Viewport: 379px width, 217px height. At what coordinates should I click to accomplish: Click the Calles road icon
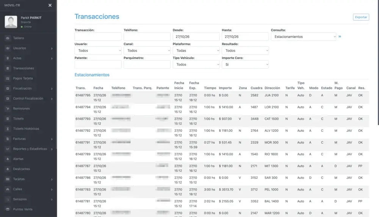tap(8, 189)
